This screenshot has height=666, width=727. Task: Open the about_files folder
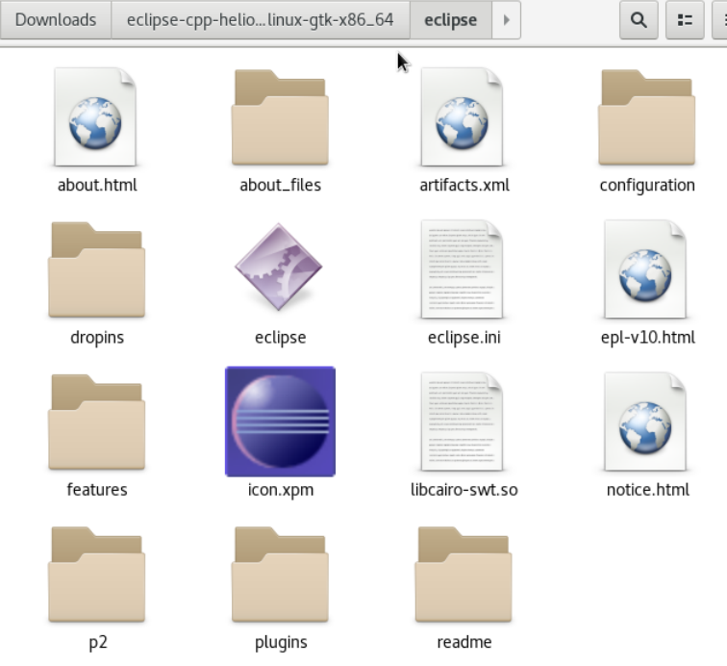click(x=280, y=117)
